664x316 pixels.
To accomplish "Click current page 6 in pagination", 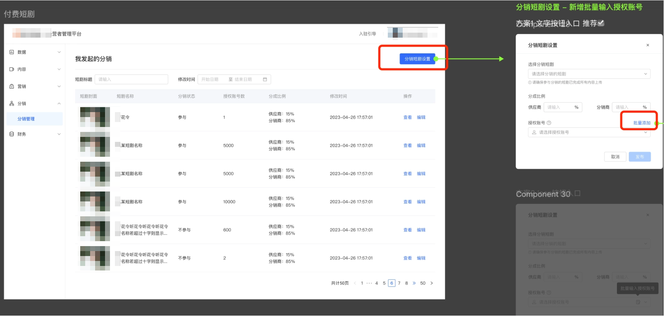I will coord(392,283).
